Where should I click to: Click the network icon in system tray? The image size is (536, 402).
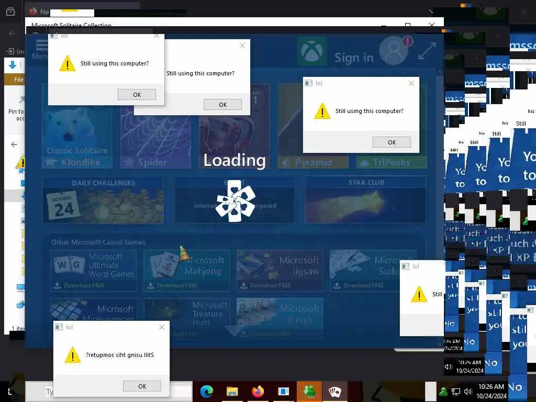pyautogui.click(x=456, y=392)
